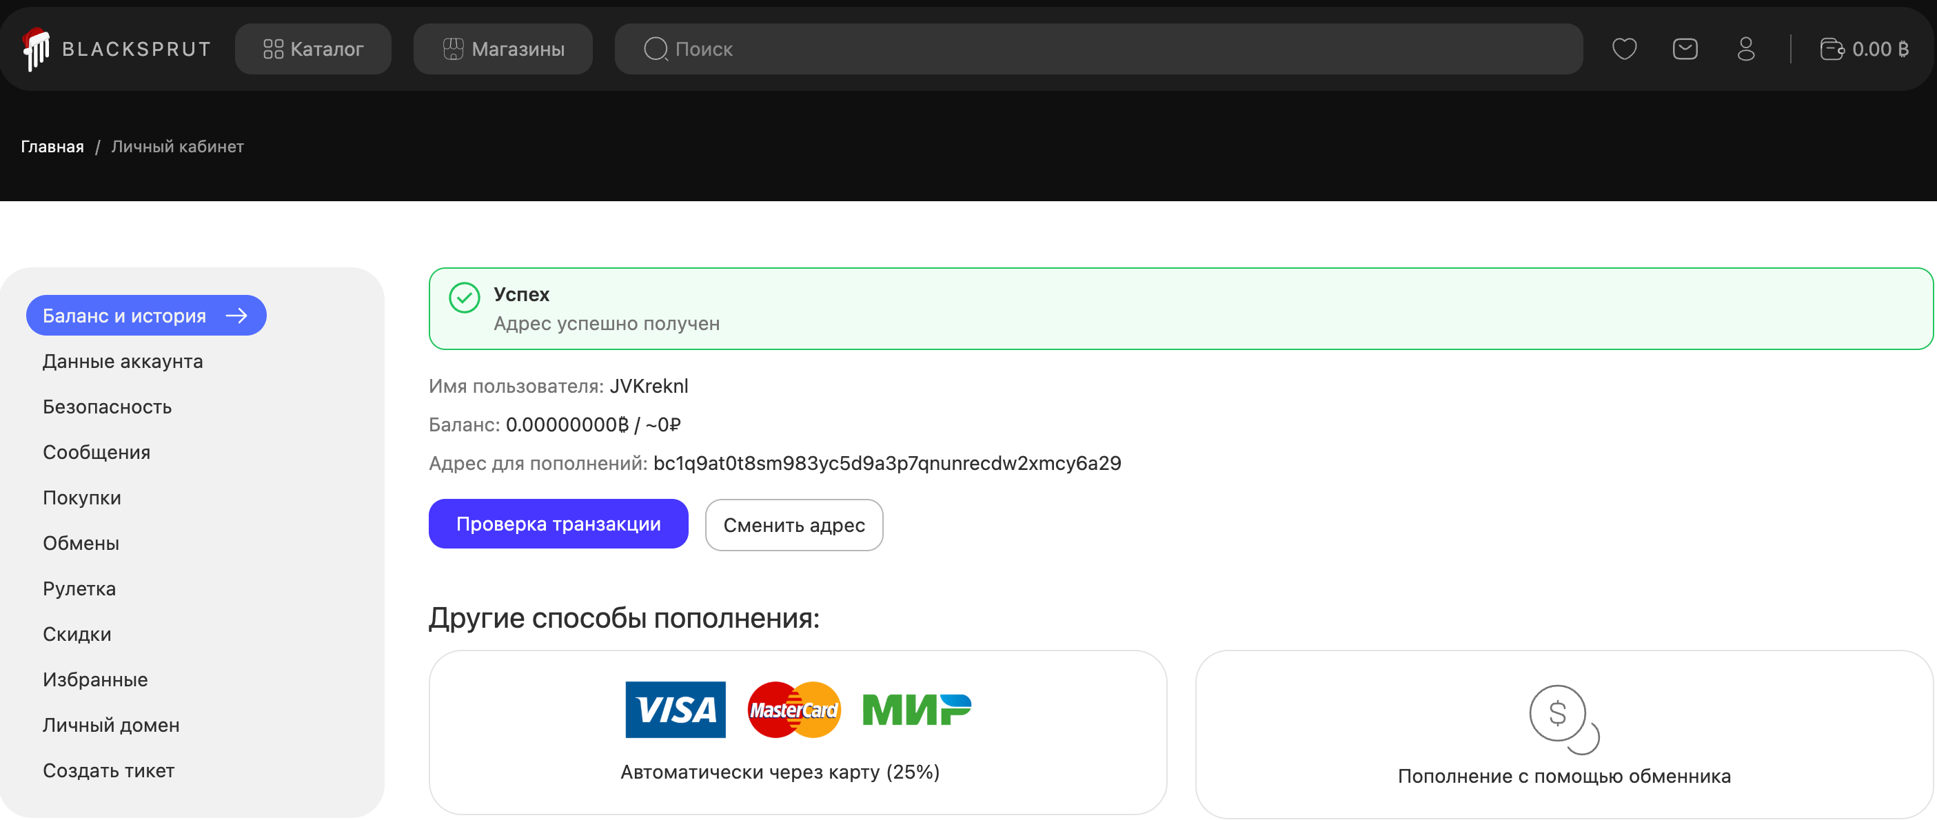Open Сообщения in sidebar
Image resolution: width=1937 pixels, height=820 pixels.
97,453
